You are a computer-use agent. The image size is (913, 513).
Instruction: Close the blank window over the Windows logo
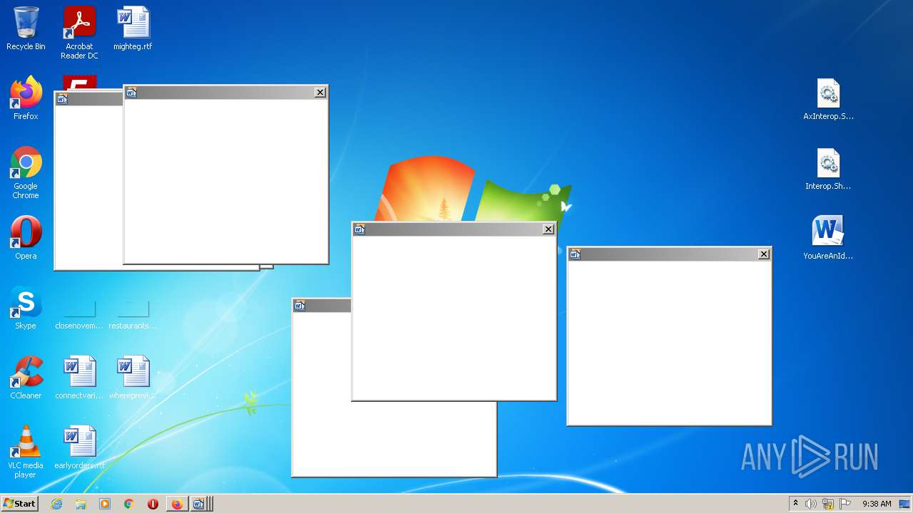point(549,229)
